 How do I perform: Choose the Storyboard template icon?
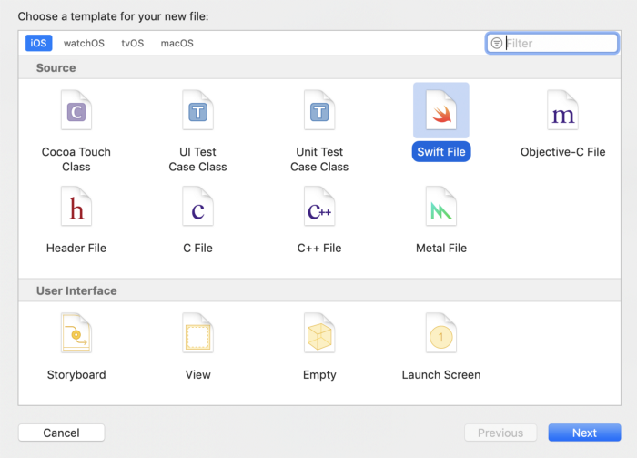pyautogui.click(x=76, y=336)
